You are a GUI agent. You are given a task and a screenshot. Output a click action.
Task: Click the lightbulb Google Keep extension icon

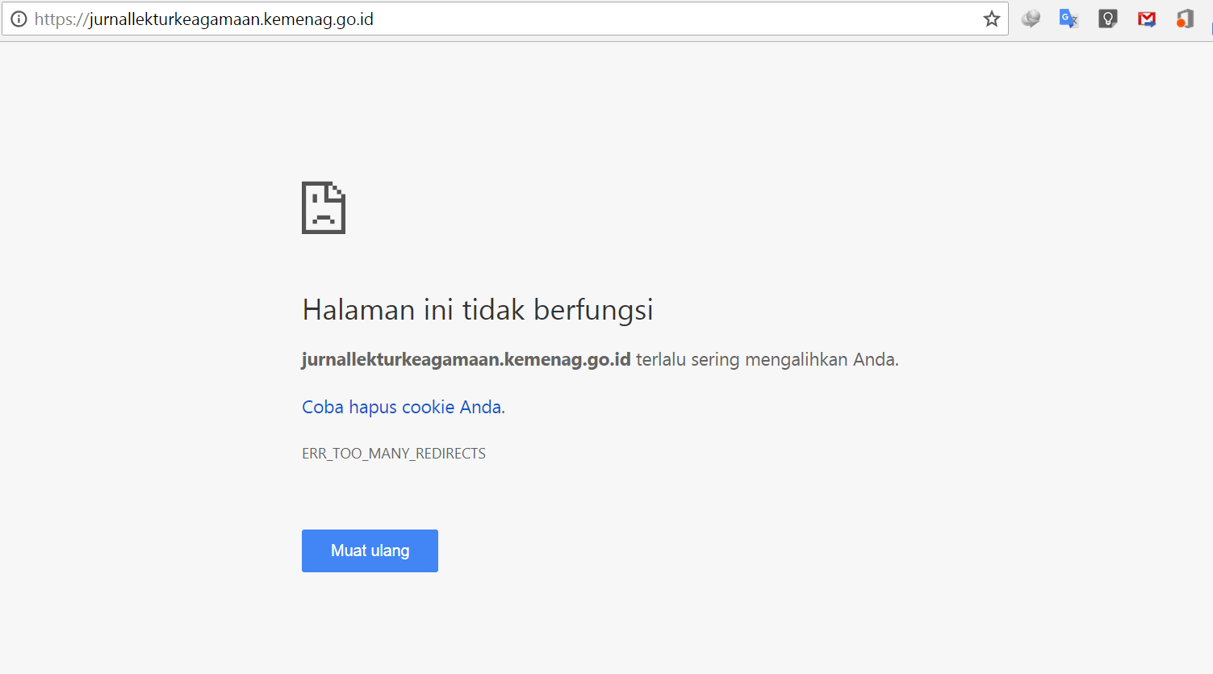pyautogui.click(x=1107, y=19)
